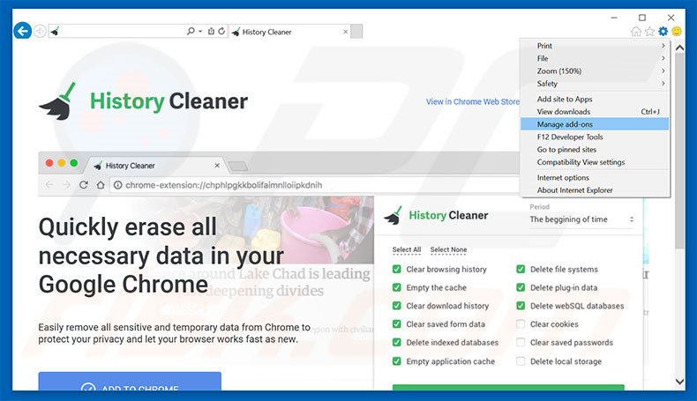Switch to History Cleaner browser tab
The width and height of the screenshot is (697, 401).
point(289,32)
